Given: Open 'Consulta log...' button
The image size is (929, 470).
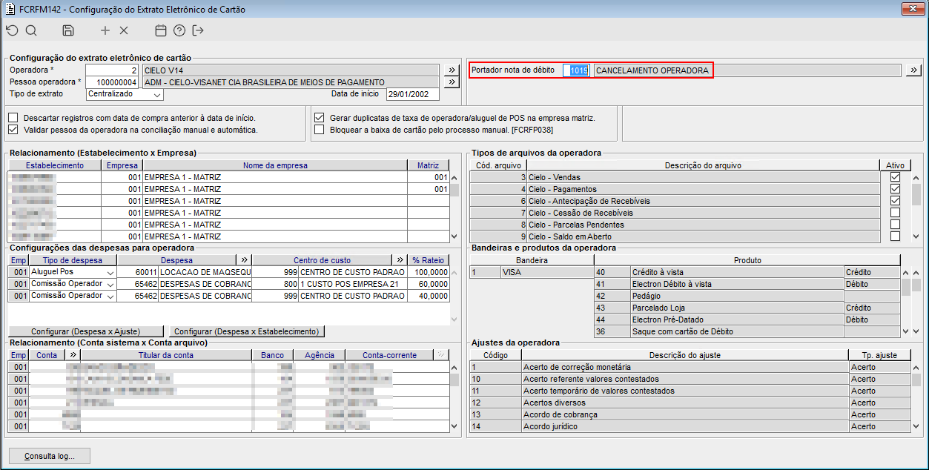Looking at the screenshot, I should (50, 456).
